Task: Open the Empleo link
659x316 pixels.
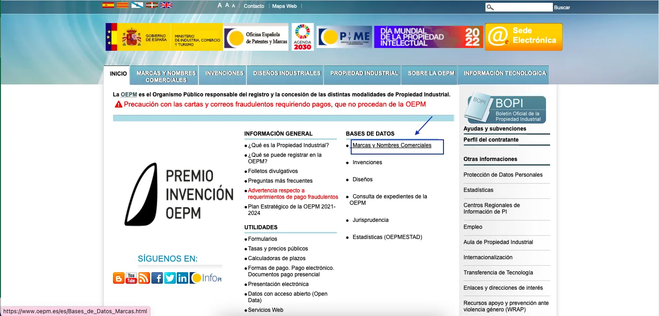Action: click(x=473, y=227)
